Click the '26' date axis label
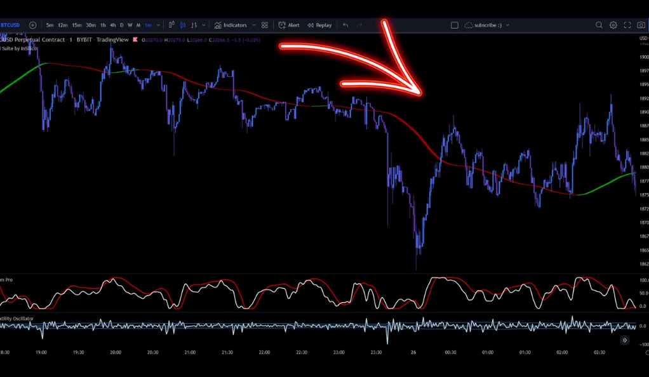The image size is (649, 377). point(413,352)
